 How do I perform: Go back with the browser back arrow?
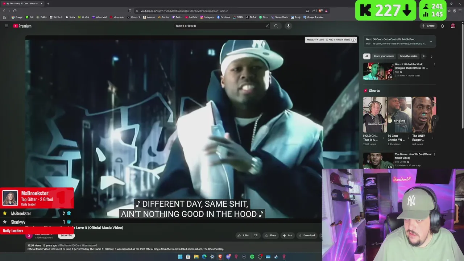4,11
